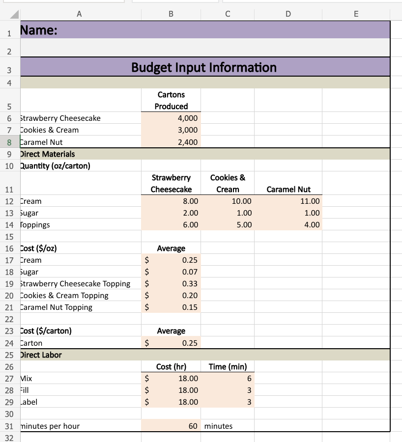Select column header A
The width and height of the screenshot is (402, 442).
pos(79,14)
